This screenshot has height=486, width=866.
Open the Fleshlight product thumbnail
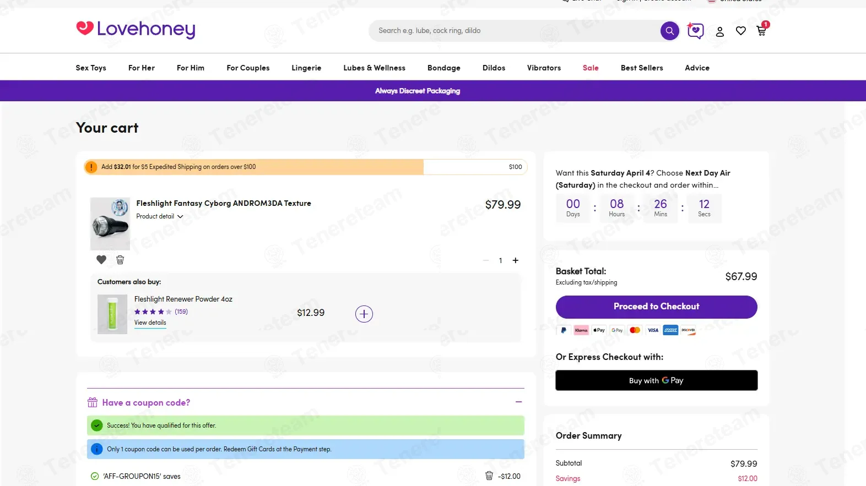pyautogui.click(x=110, y=224)
